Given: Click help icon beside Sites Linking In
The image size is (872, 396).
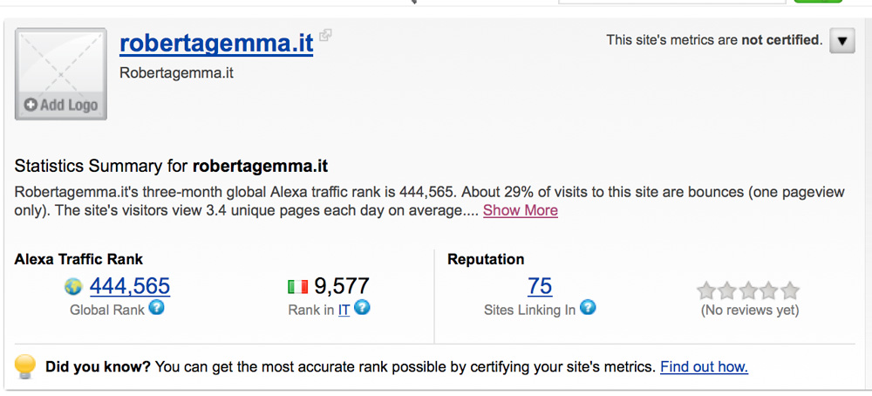Looking at the screenshot, I should [588, 307].
